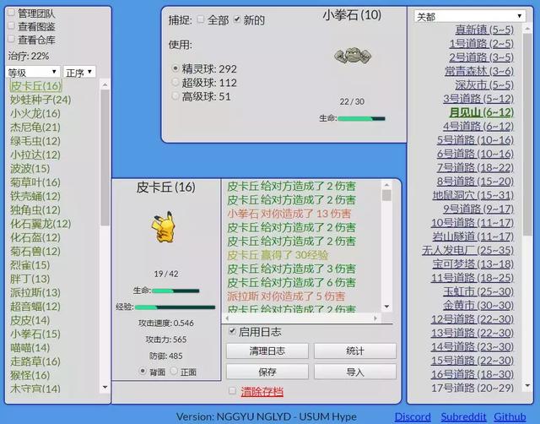Choose 小拳石(15) in the roster
540x424 pixels.
tap(35, 334)
